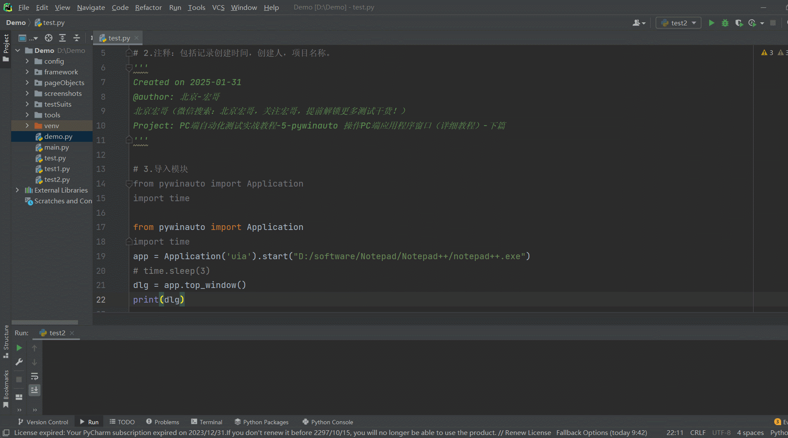
Task: Expand the tools folder
Action: click(x=27, y=115)
